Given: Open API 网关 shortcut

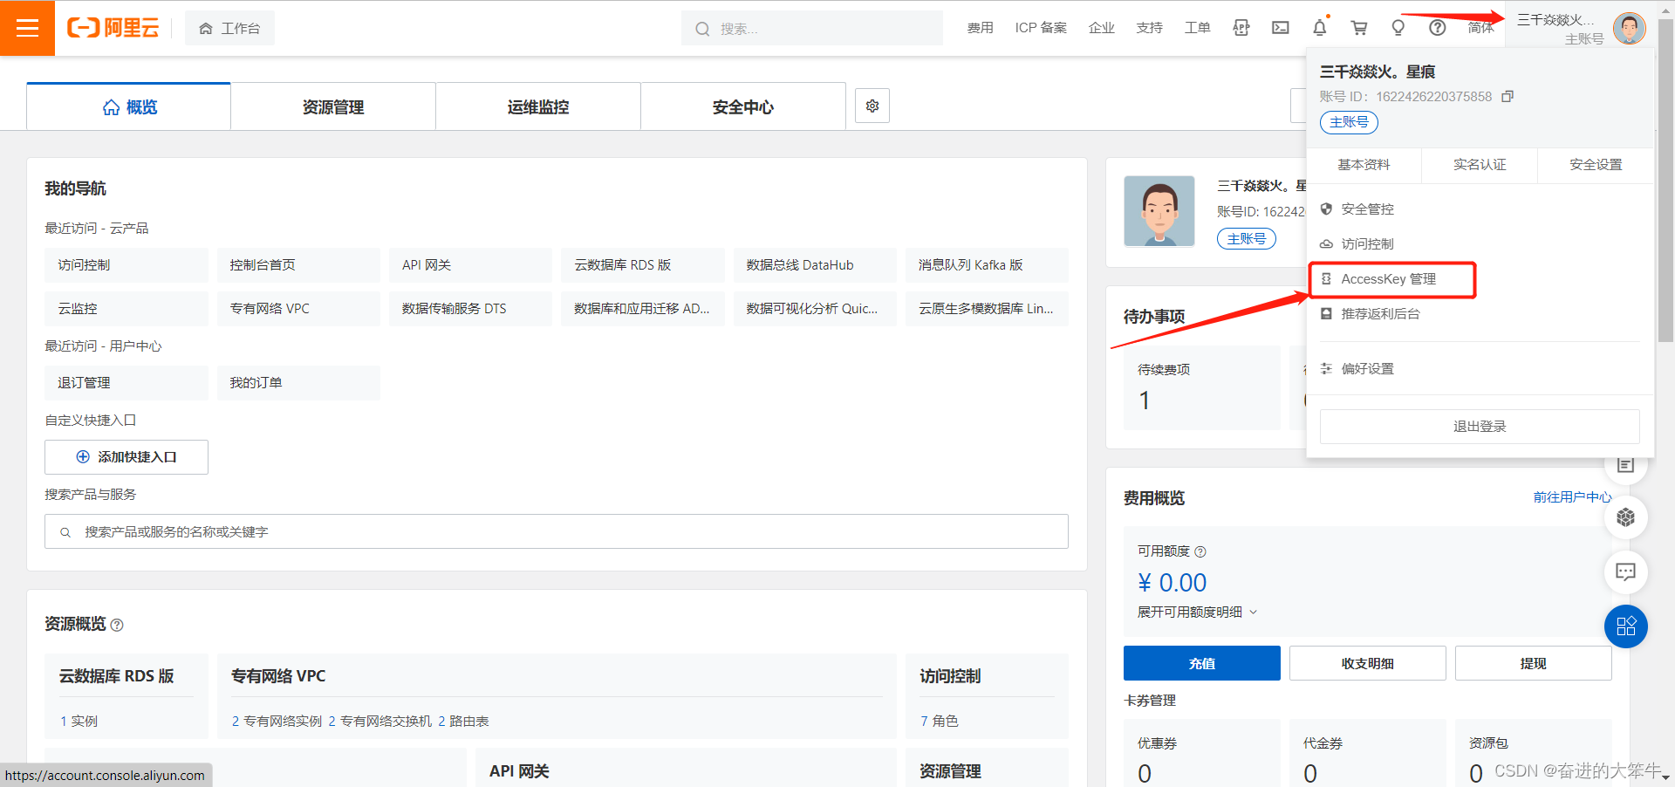Looking at the screenshot, I should coord(470,265).
